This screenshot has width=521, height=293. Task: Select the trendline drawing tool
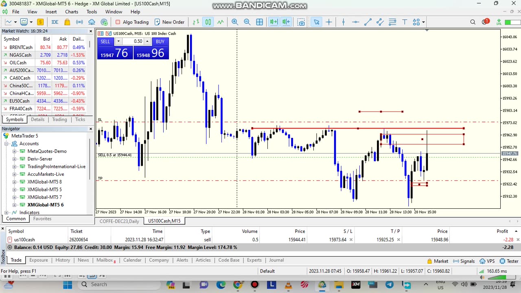(x=368, y=22)
